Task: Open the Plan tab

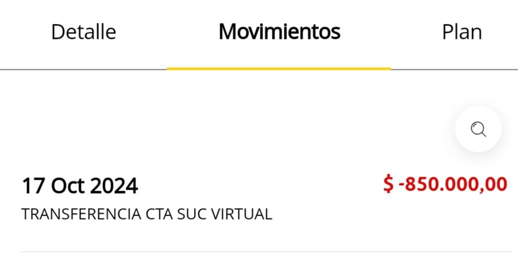Action: (x=462, y=32)
